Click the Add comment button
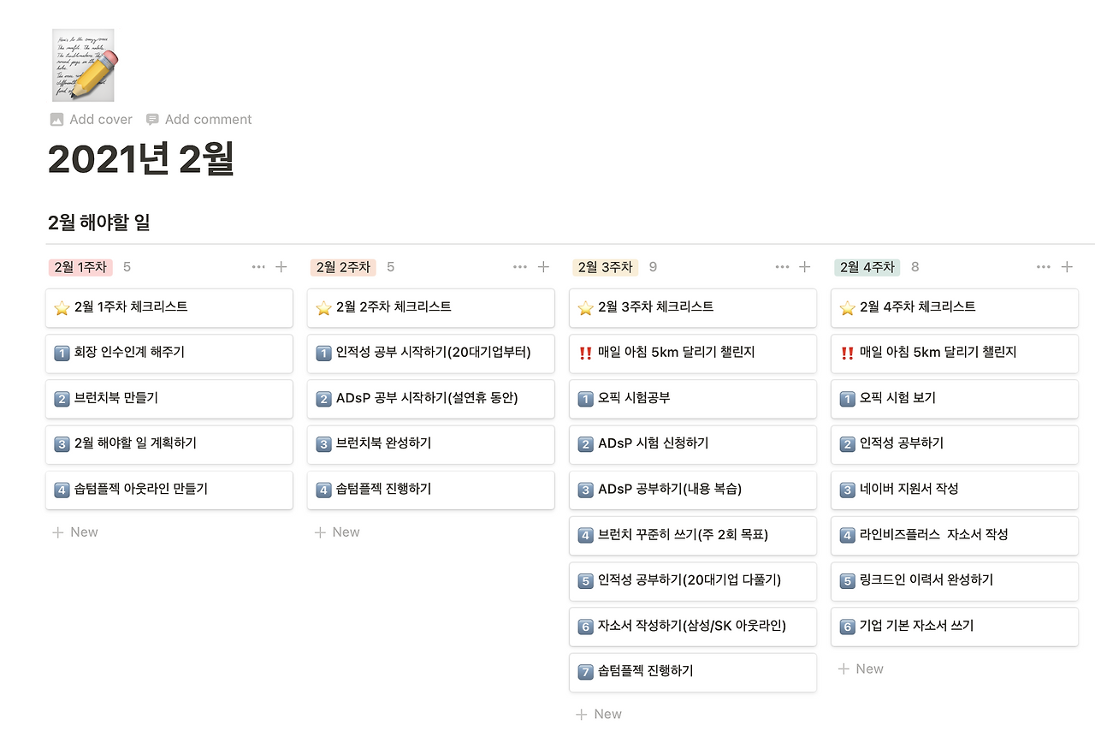The height and width of the screenshot is (737, 1095). (x=199, y=119)
